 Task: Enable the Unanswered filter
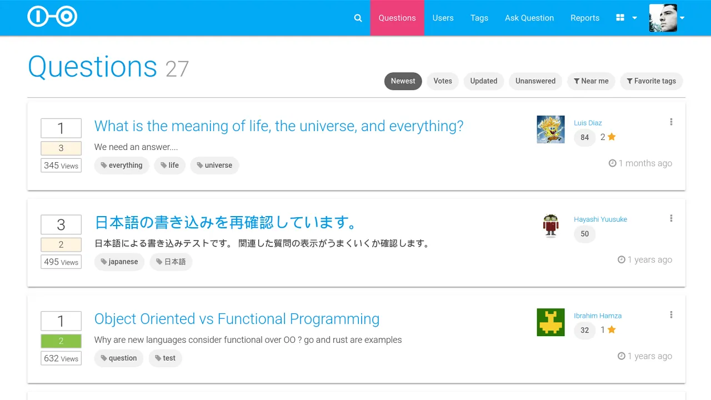(535, 81)
